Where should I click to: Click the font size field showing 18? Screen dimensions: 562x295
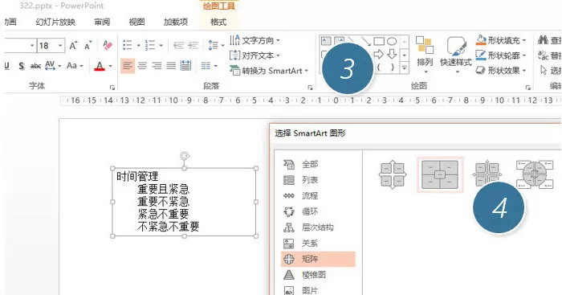(47, 46)
